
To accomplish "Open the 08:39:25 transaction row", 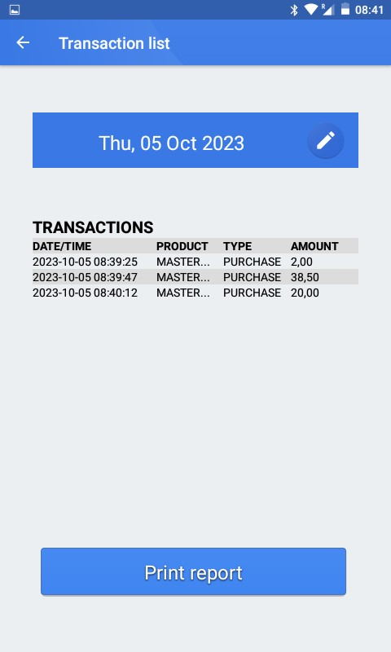I will (x=195, y=262).
